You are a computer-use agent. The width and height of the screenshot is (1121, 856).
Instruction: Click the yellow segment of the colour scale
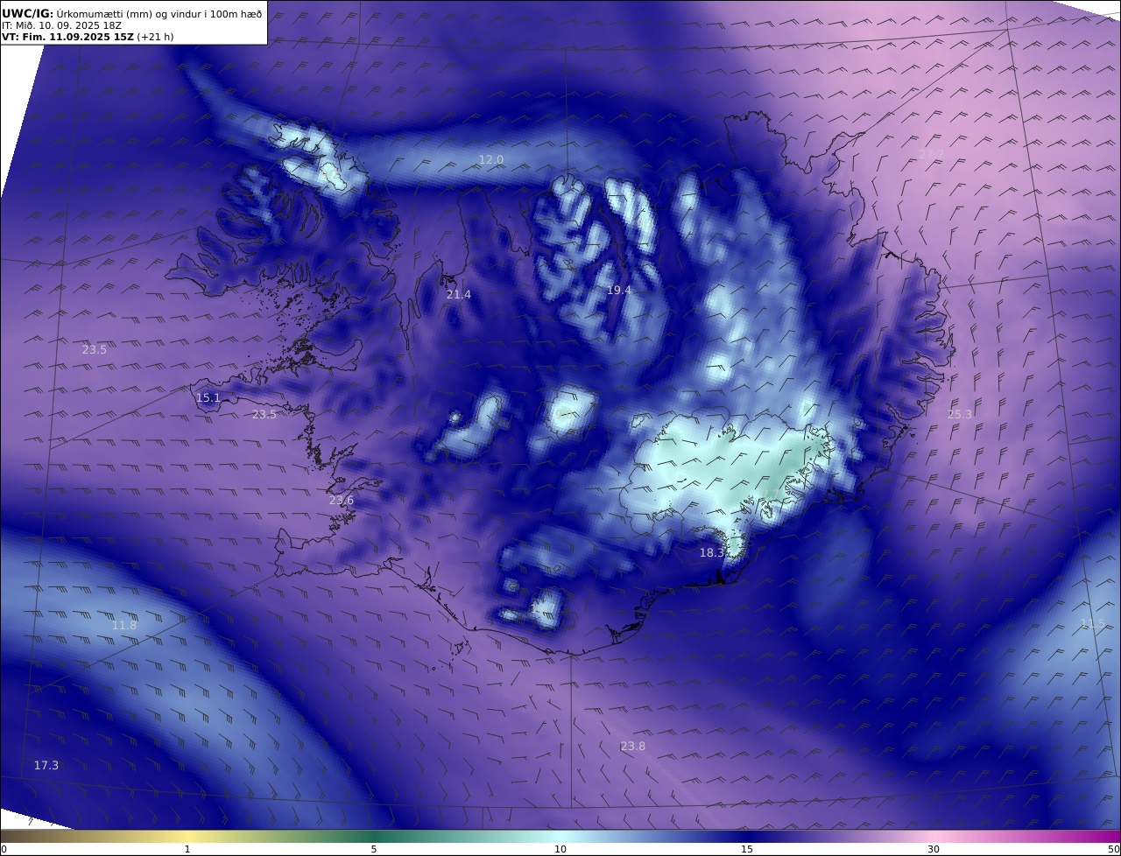point(187,836)
